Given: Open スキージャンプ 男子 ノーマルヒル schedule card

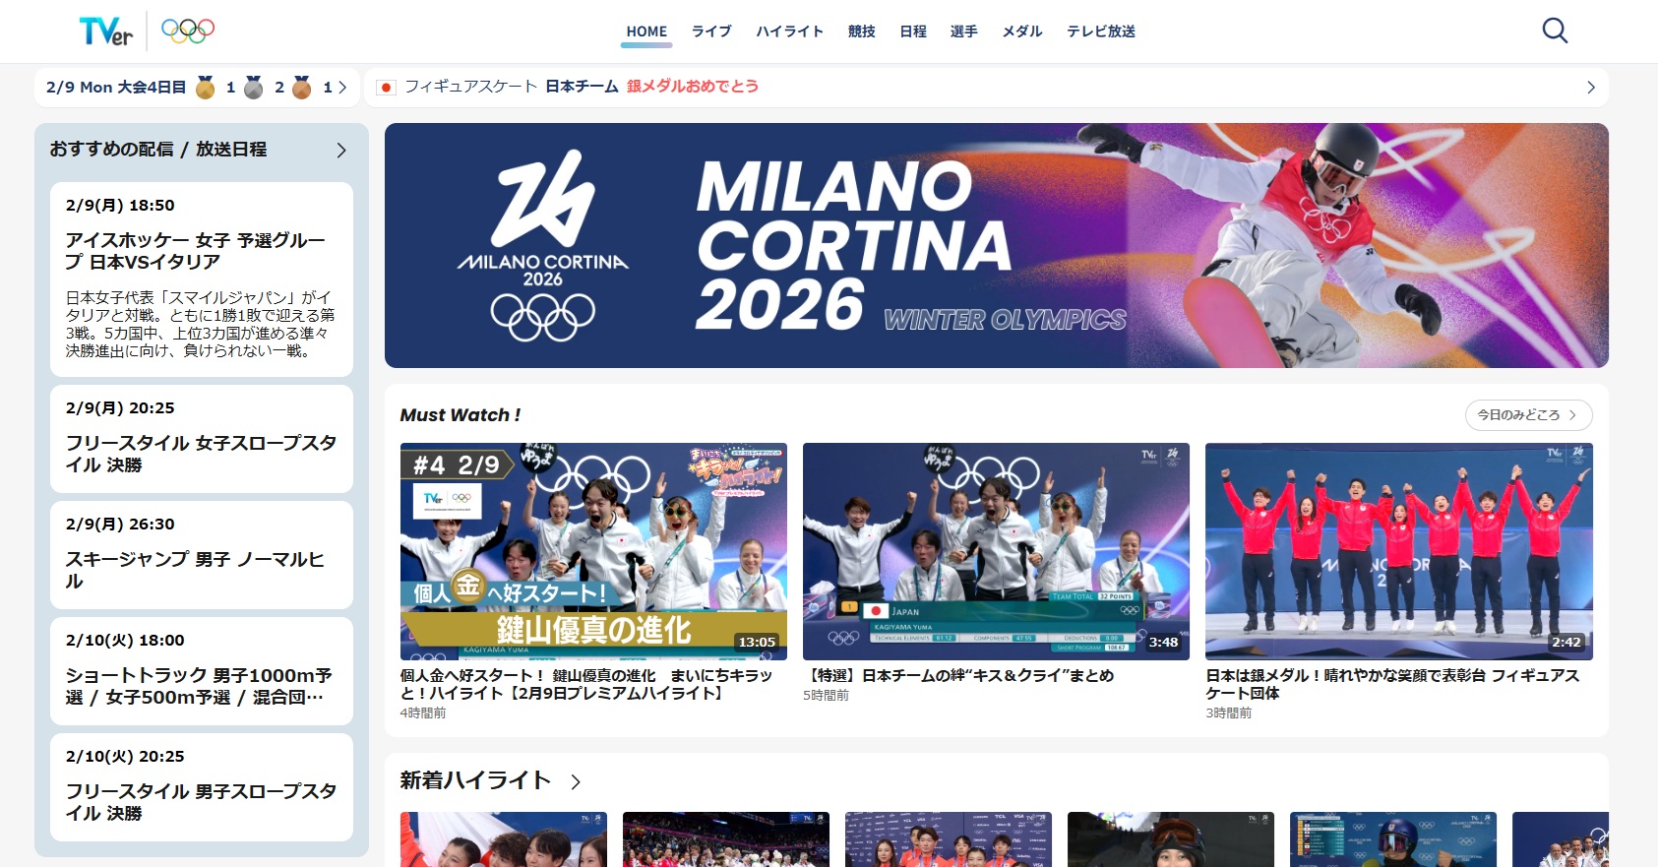Looking at the screenshot, I should pyautogui.click(x=202, y=555).
